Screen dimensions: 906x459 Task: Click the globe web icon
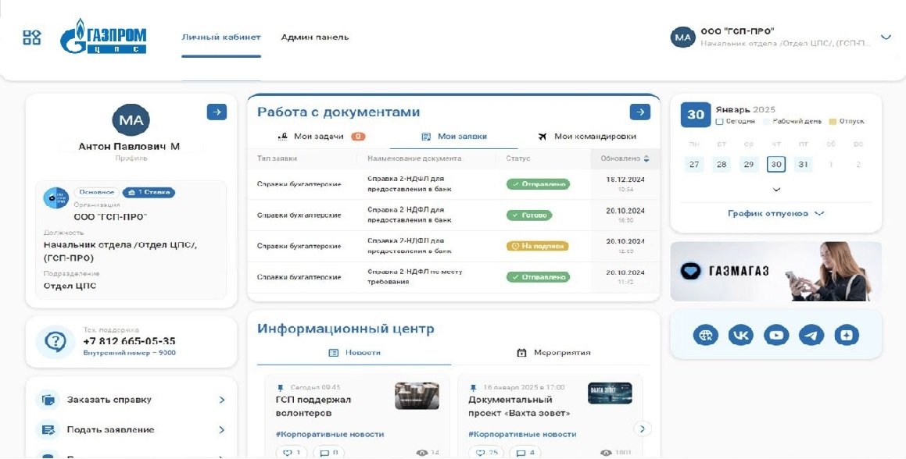[705, 334]
